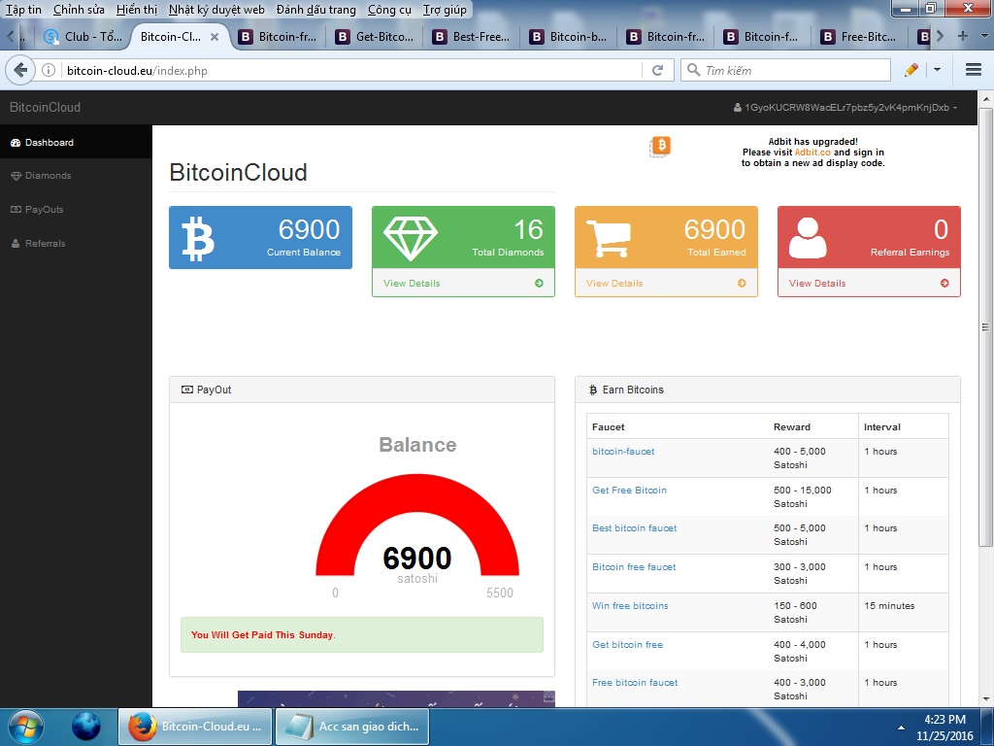Switch to the Bitcoin-b... tab
Image resolution: width=994 pixels, height=746 pixels.
click(569, 37)
